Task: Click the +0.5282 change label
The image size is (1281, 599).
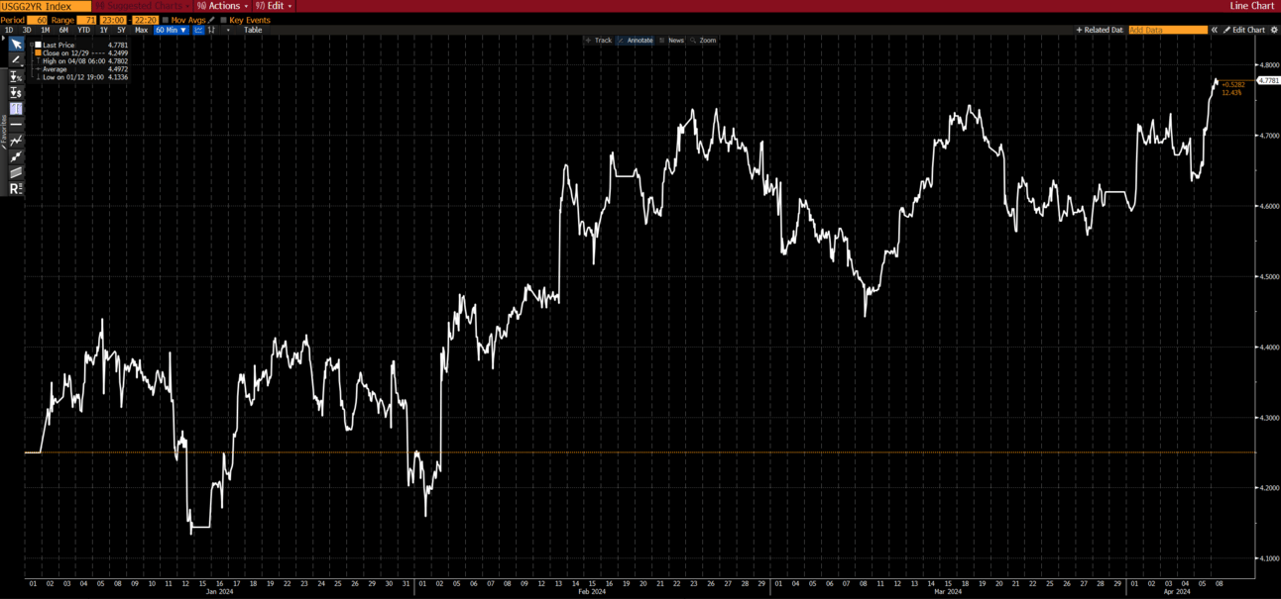Action: (x=1233, y=84)
